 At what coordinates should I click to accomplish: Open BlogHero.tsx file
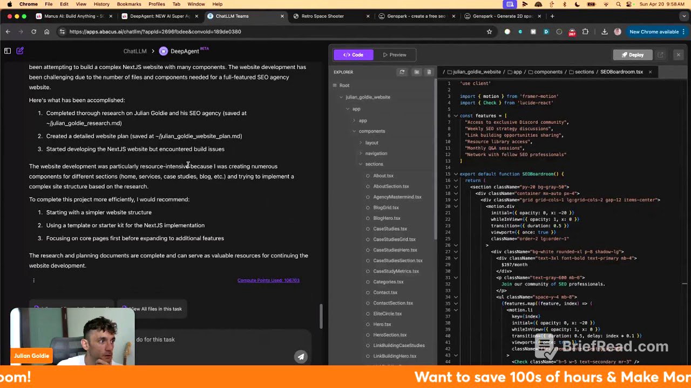tap(387, 218)
